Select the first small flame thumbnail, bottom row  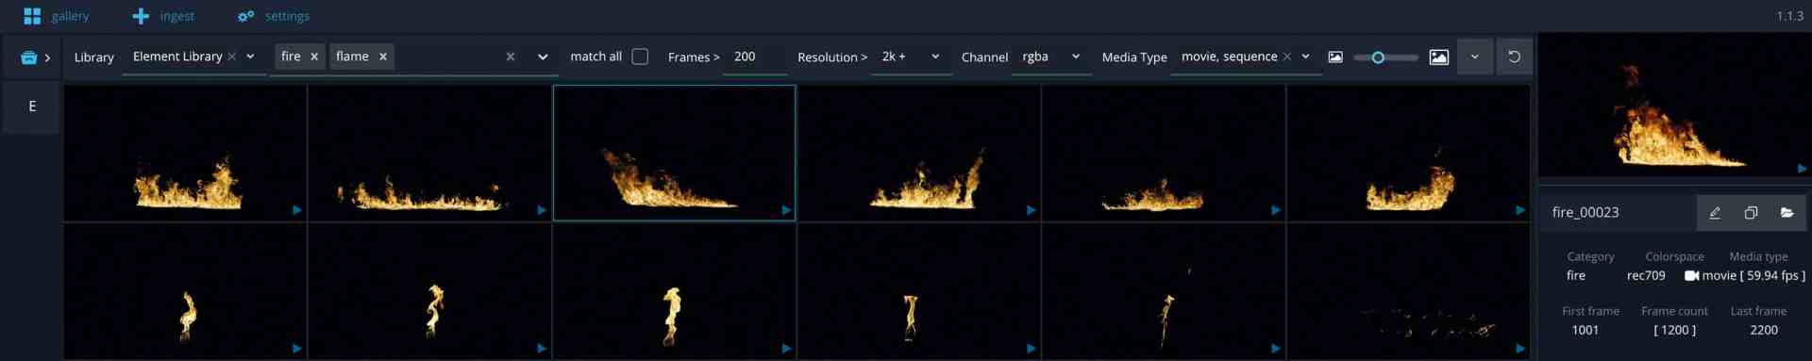185,291
